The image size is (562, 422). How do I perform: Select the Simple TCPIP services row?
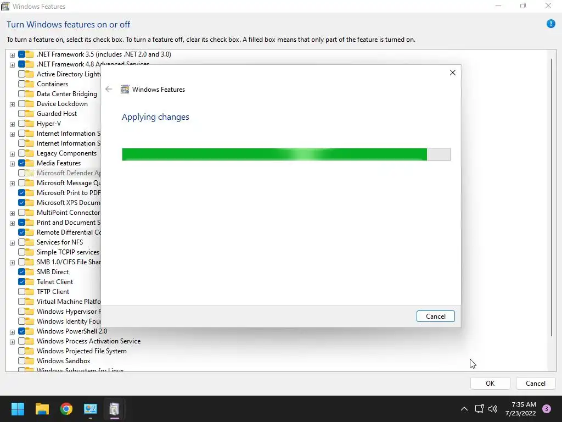pos(68,252)
